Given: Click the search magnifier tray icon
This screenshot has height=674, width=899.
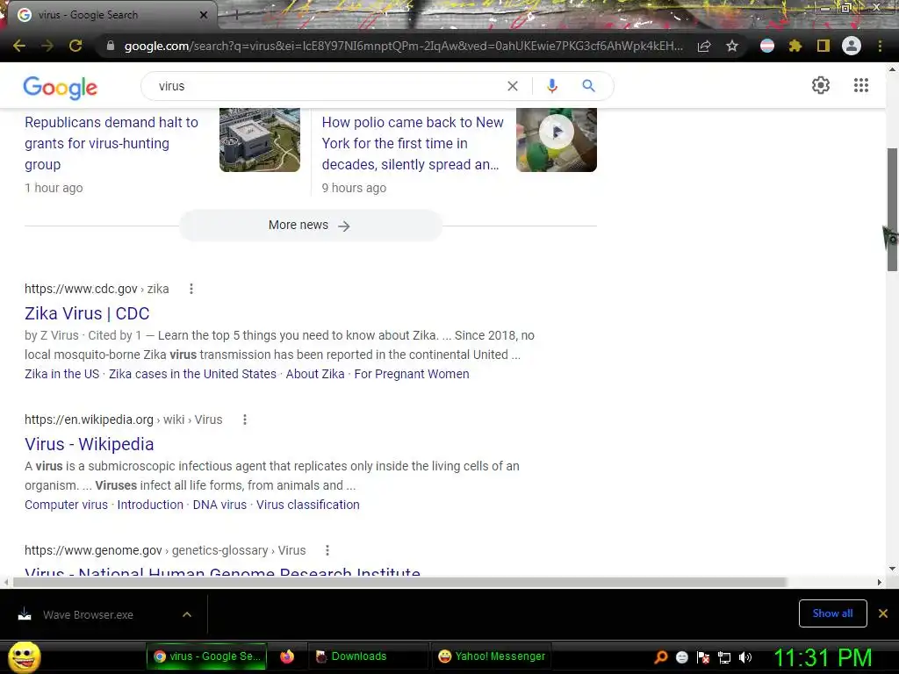Looking at the screenshot, I should coord(661,656).
